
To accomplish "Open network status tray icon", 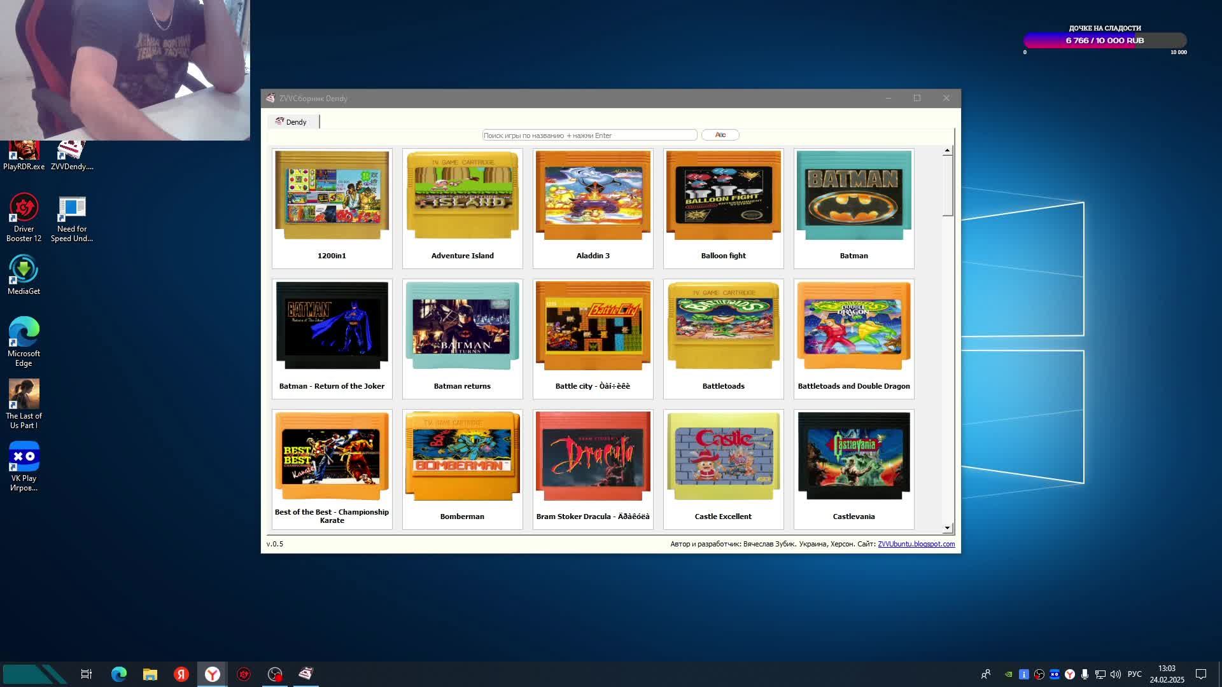I will point(1100,674).
